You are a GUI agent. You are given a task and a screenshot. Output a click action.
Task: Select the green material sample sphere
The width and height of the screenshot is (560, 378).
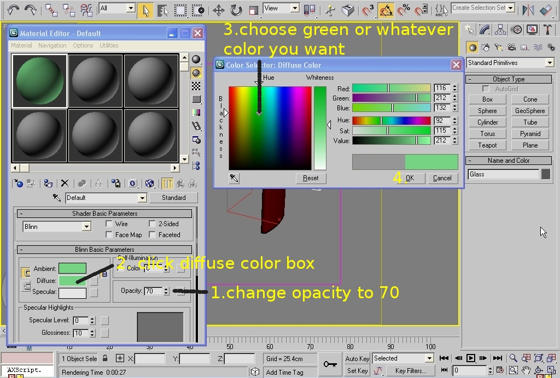39,81
